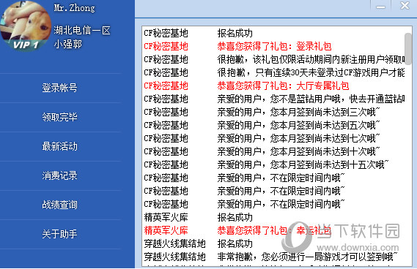Screen dimensions: 417x269
Task: Close the assistant window
Action: (x=405, y=6)
